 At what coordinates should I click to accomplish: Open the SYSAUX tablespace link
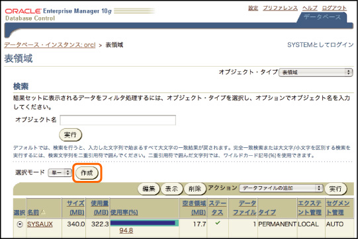click(x=40, y=224)
